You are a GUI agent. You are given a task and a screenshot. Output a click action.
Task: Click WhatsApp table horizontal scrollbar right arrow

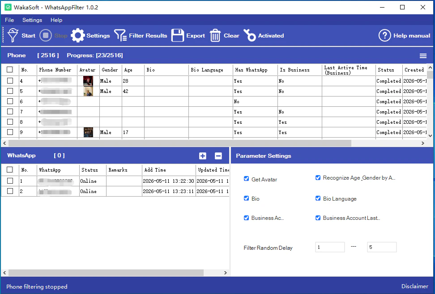point(225,273)
